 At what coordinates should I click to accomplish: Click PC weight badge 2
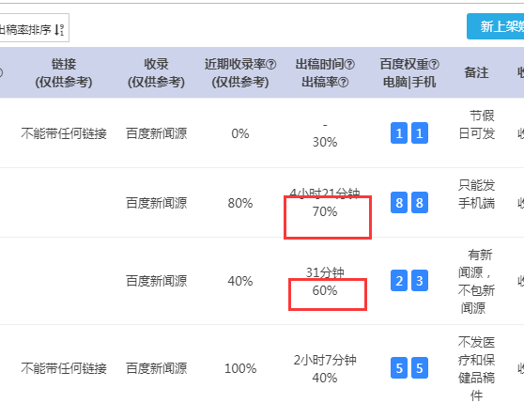399,281
